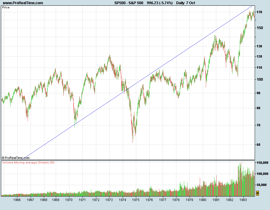Click the 1972 year label on time axis

pyautogui.click(x=96, y=200)
